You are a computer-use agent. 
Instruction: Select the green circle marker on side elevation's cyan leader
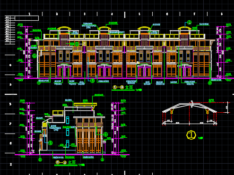(x=50, y=143)
